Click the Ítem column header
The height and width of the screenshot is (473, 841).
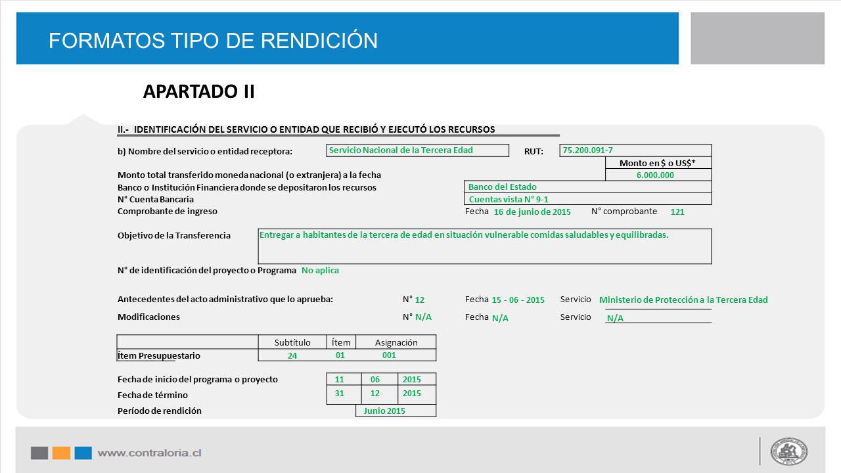click(341, 342)
